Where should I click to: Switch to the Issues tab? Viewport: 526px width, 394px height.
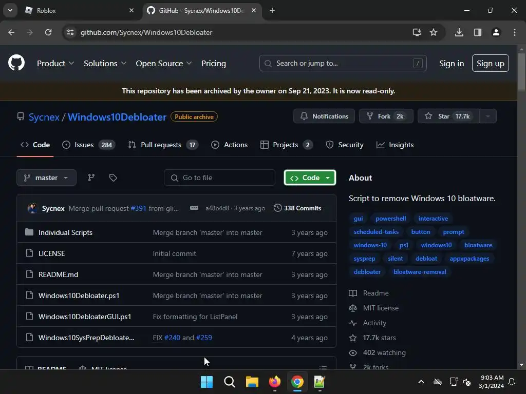pyautogui.click(x=88, y=145)
